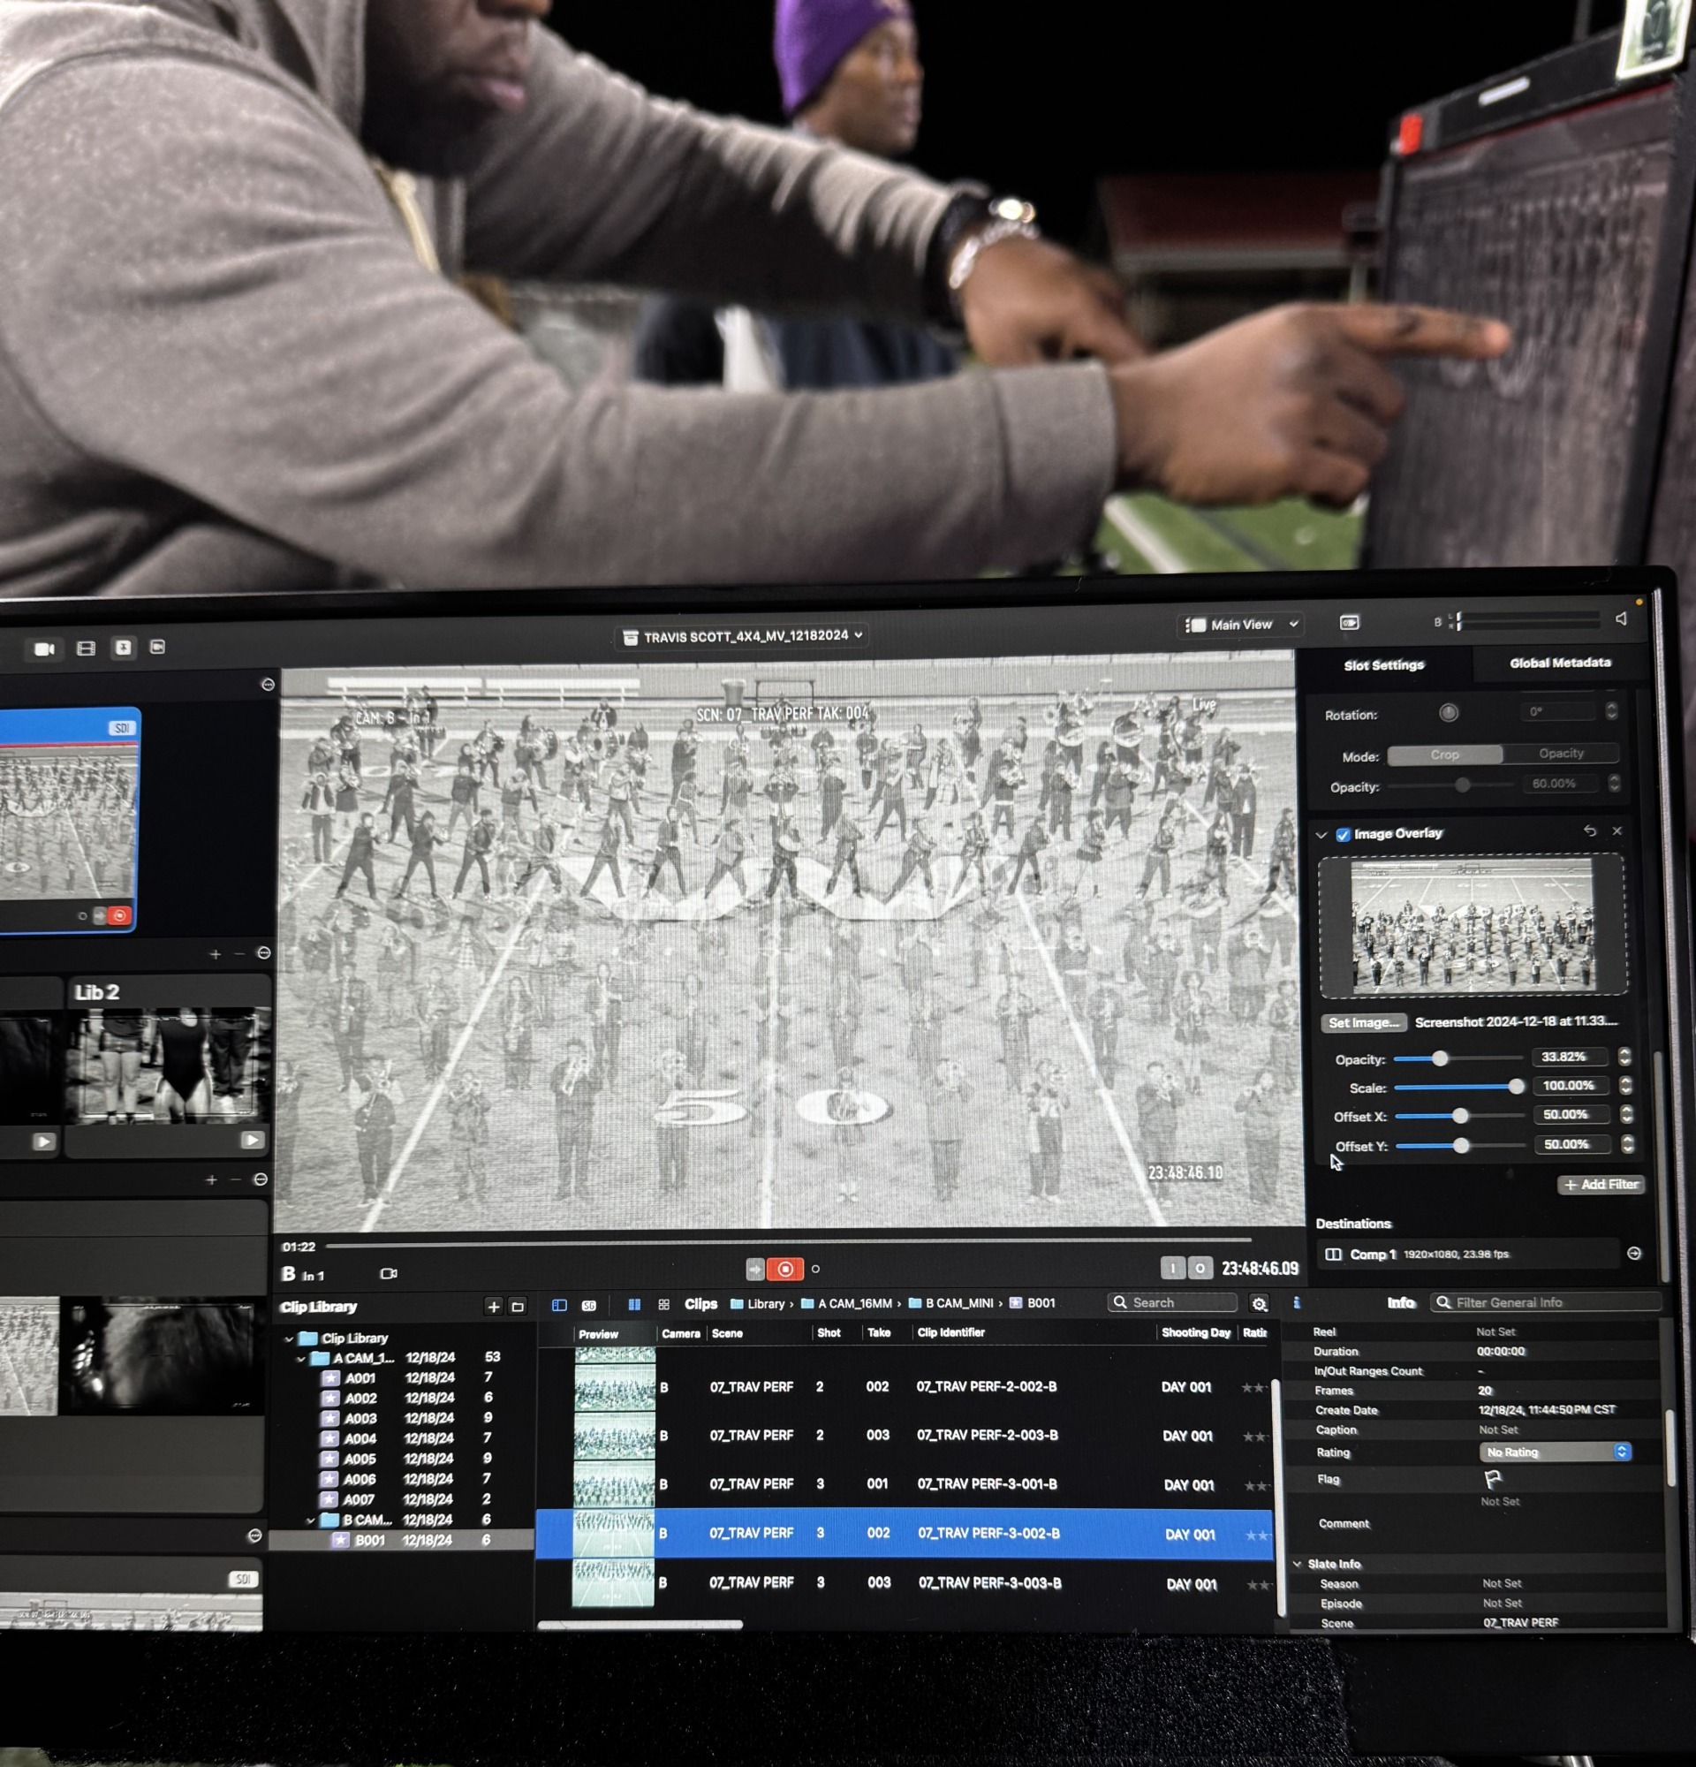Click the camera icon in top toolbar

click(43, 649)
